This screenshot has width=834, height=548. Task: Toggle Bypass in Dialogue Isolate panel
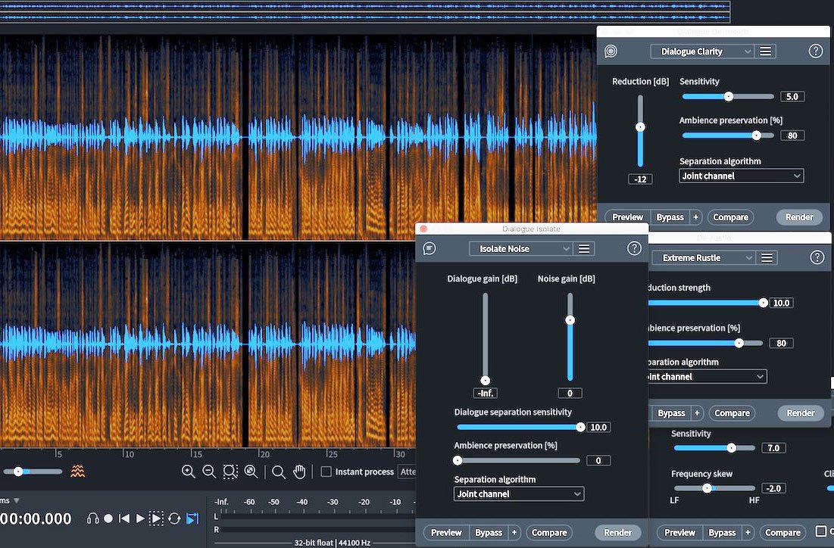488,532
